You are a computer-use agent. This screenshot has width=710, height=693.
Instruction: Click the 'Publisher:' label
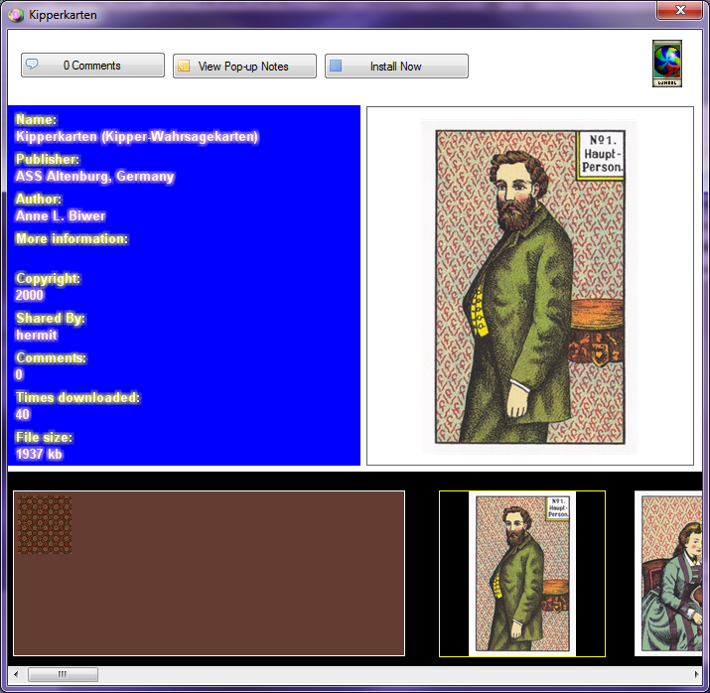pos(47,159)
